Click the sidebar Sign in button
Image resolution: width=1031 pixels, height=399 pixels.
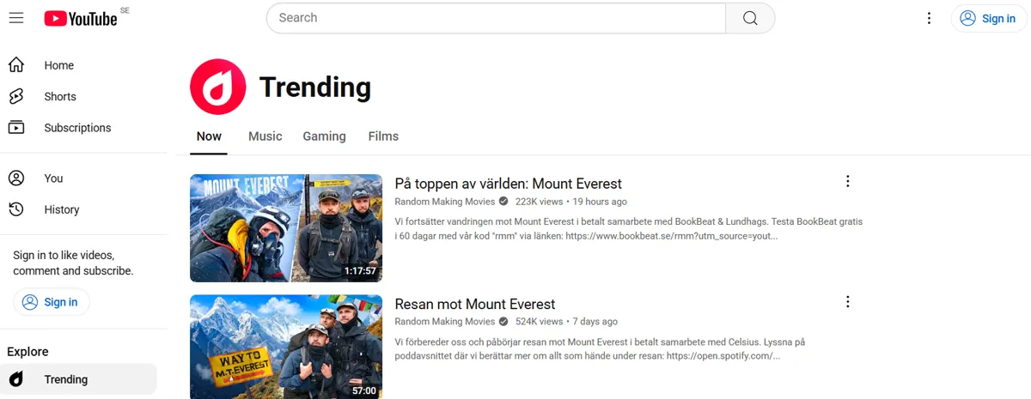point(51,302)
